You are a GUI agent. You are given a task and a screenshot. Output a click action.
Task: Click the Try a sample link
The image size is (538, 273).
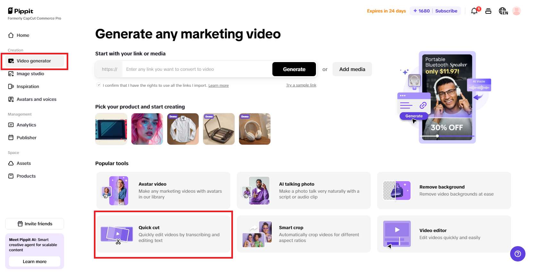click(301, 85)
